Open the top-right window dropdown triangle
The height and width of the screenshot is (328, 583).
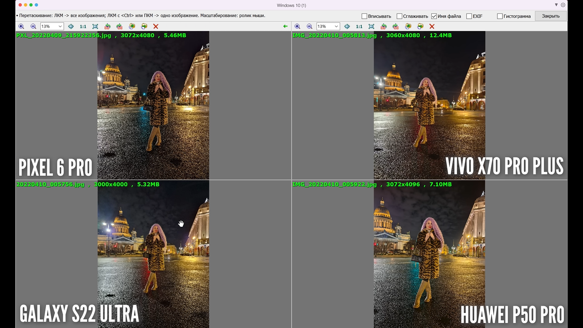(556, 5)
